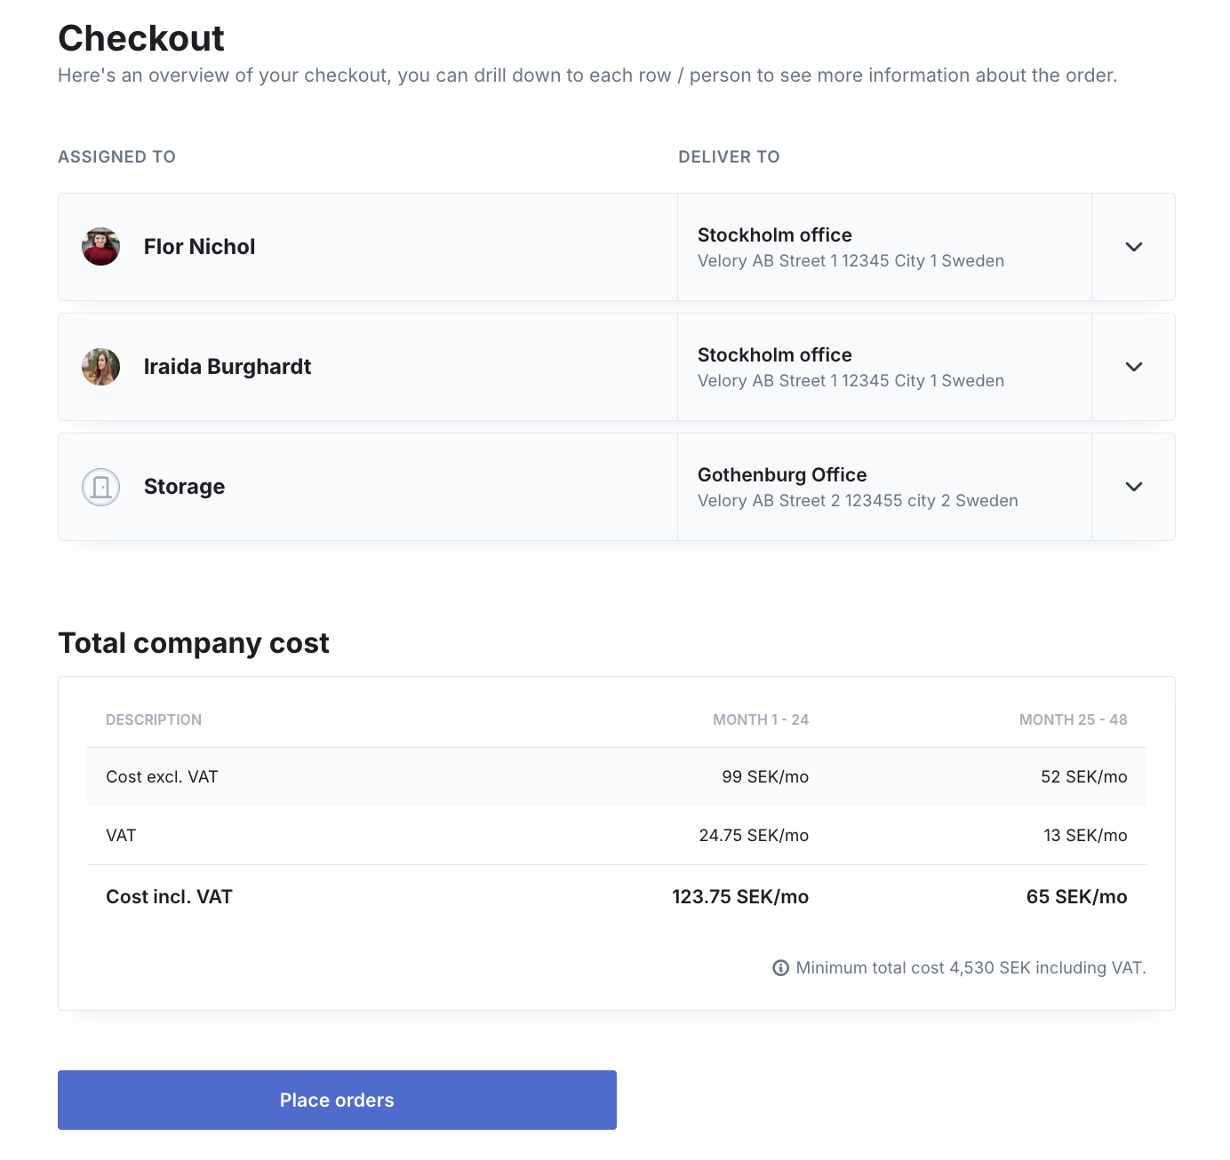Viewport: 1230px width, 1160px height.
Task: Click the Month 1 - 24 column header
Action: coord(761,719)
